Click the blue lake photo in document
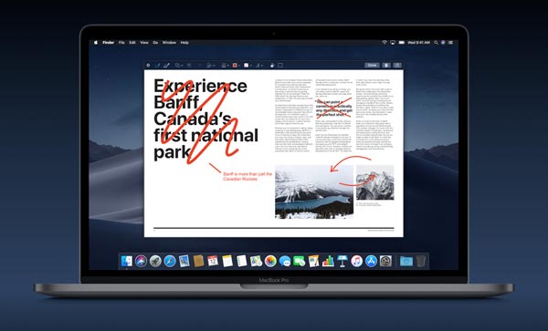The image size is (548, 331). coord(314,191)
